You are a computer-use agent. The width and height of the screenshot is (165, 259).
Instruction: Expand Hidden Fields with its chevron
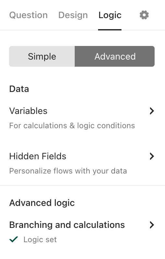tap(152, 156)
